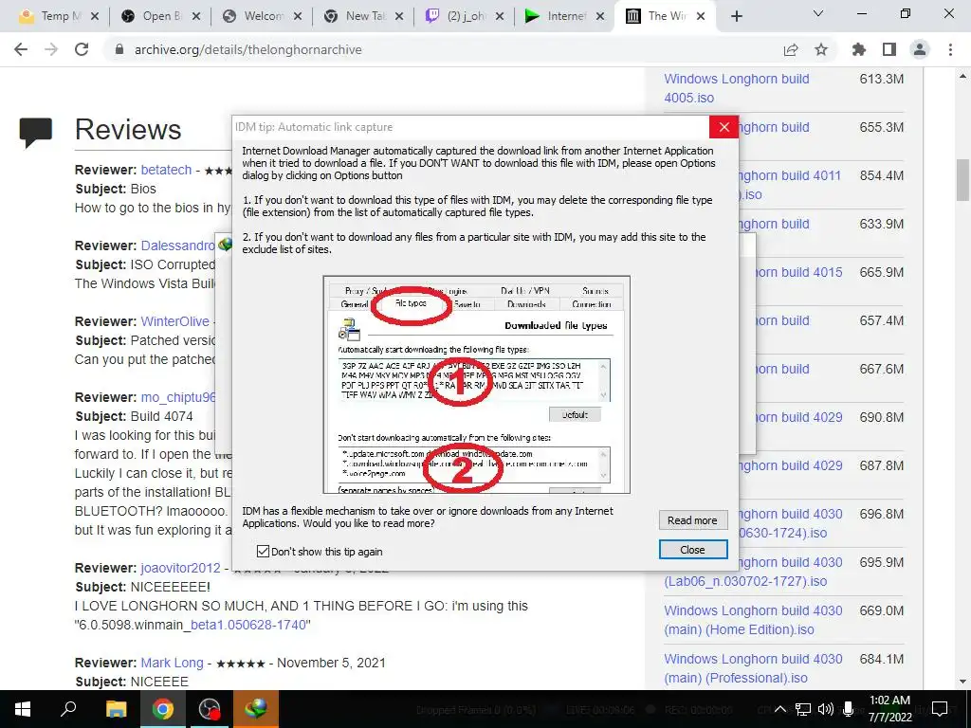Open Chrome's three-dot menu

click(950, 49)
